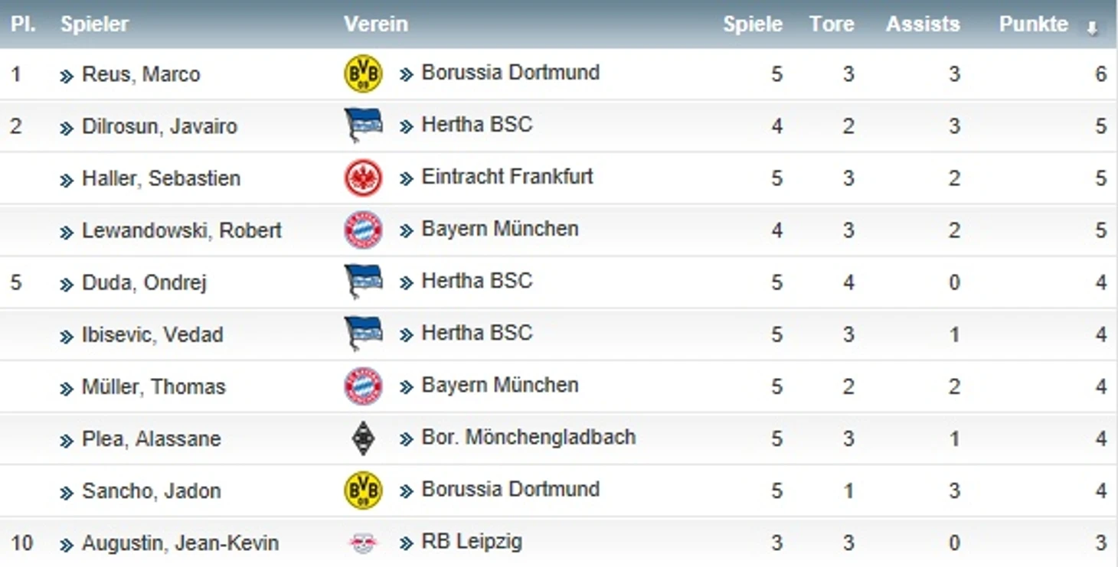Open player link Lewandowski, Robert
Image resolution: width=1118 pixels, height=567 pixels.
(x=181, y=230)
